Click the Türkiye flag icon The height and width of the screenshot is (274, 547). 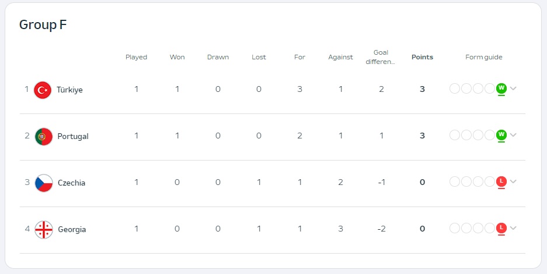pyautogui.click(x=43, y=90)
